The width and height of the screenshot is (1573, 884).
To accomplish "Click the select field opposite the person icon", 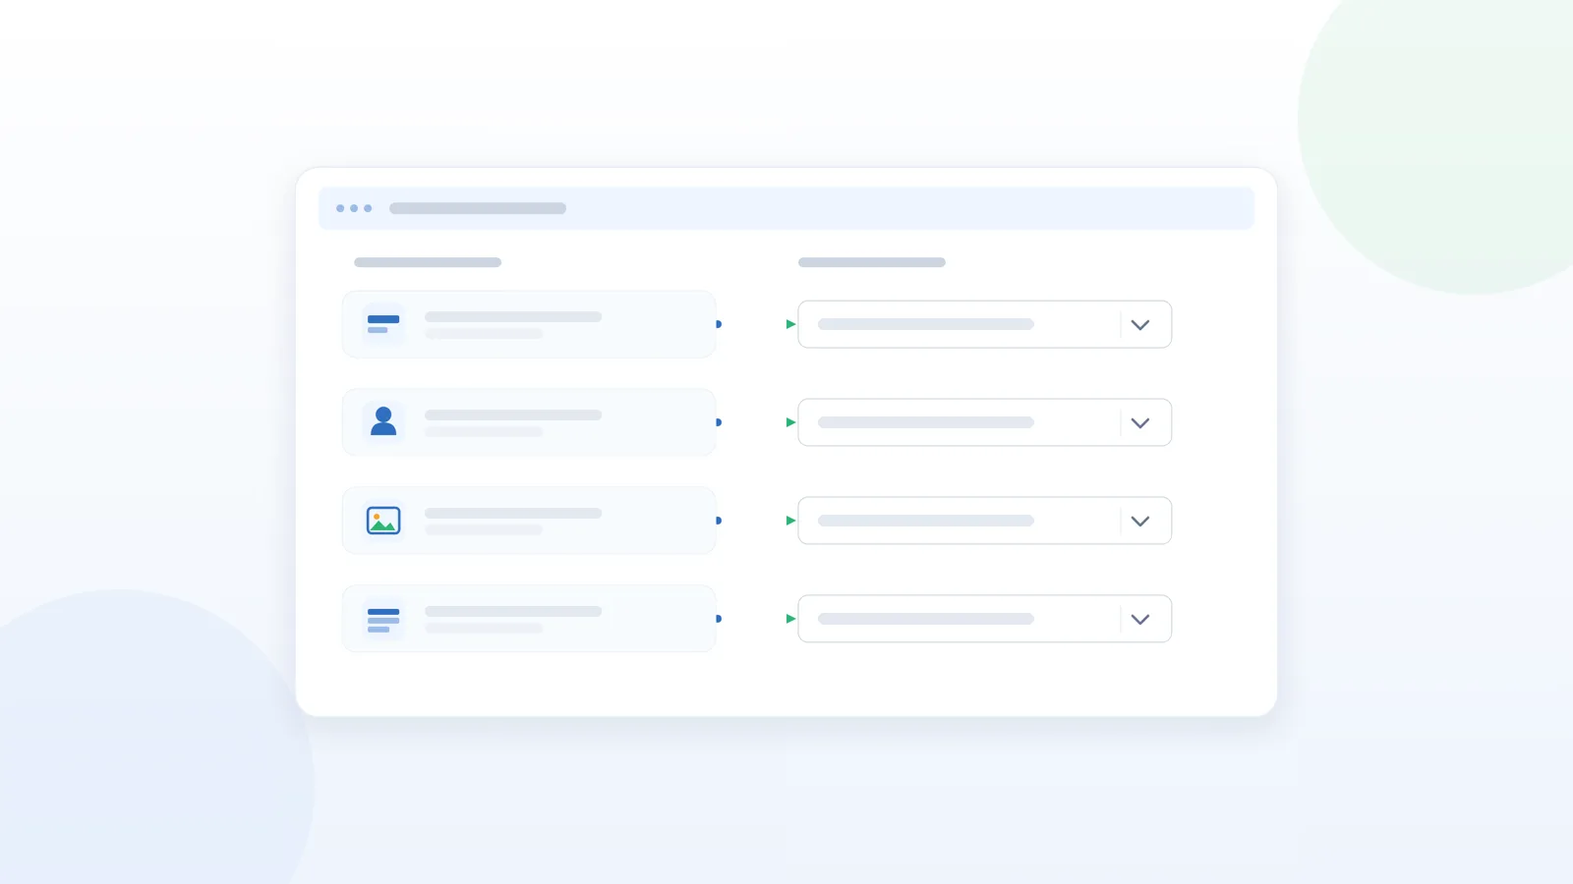I will (x=984, y=422).
